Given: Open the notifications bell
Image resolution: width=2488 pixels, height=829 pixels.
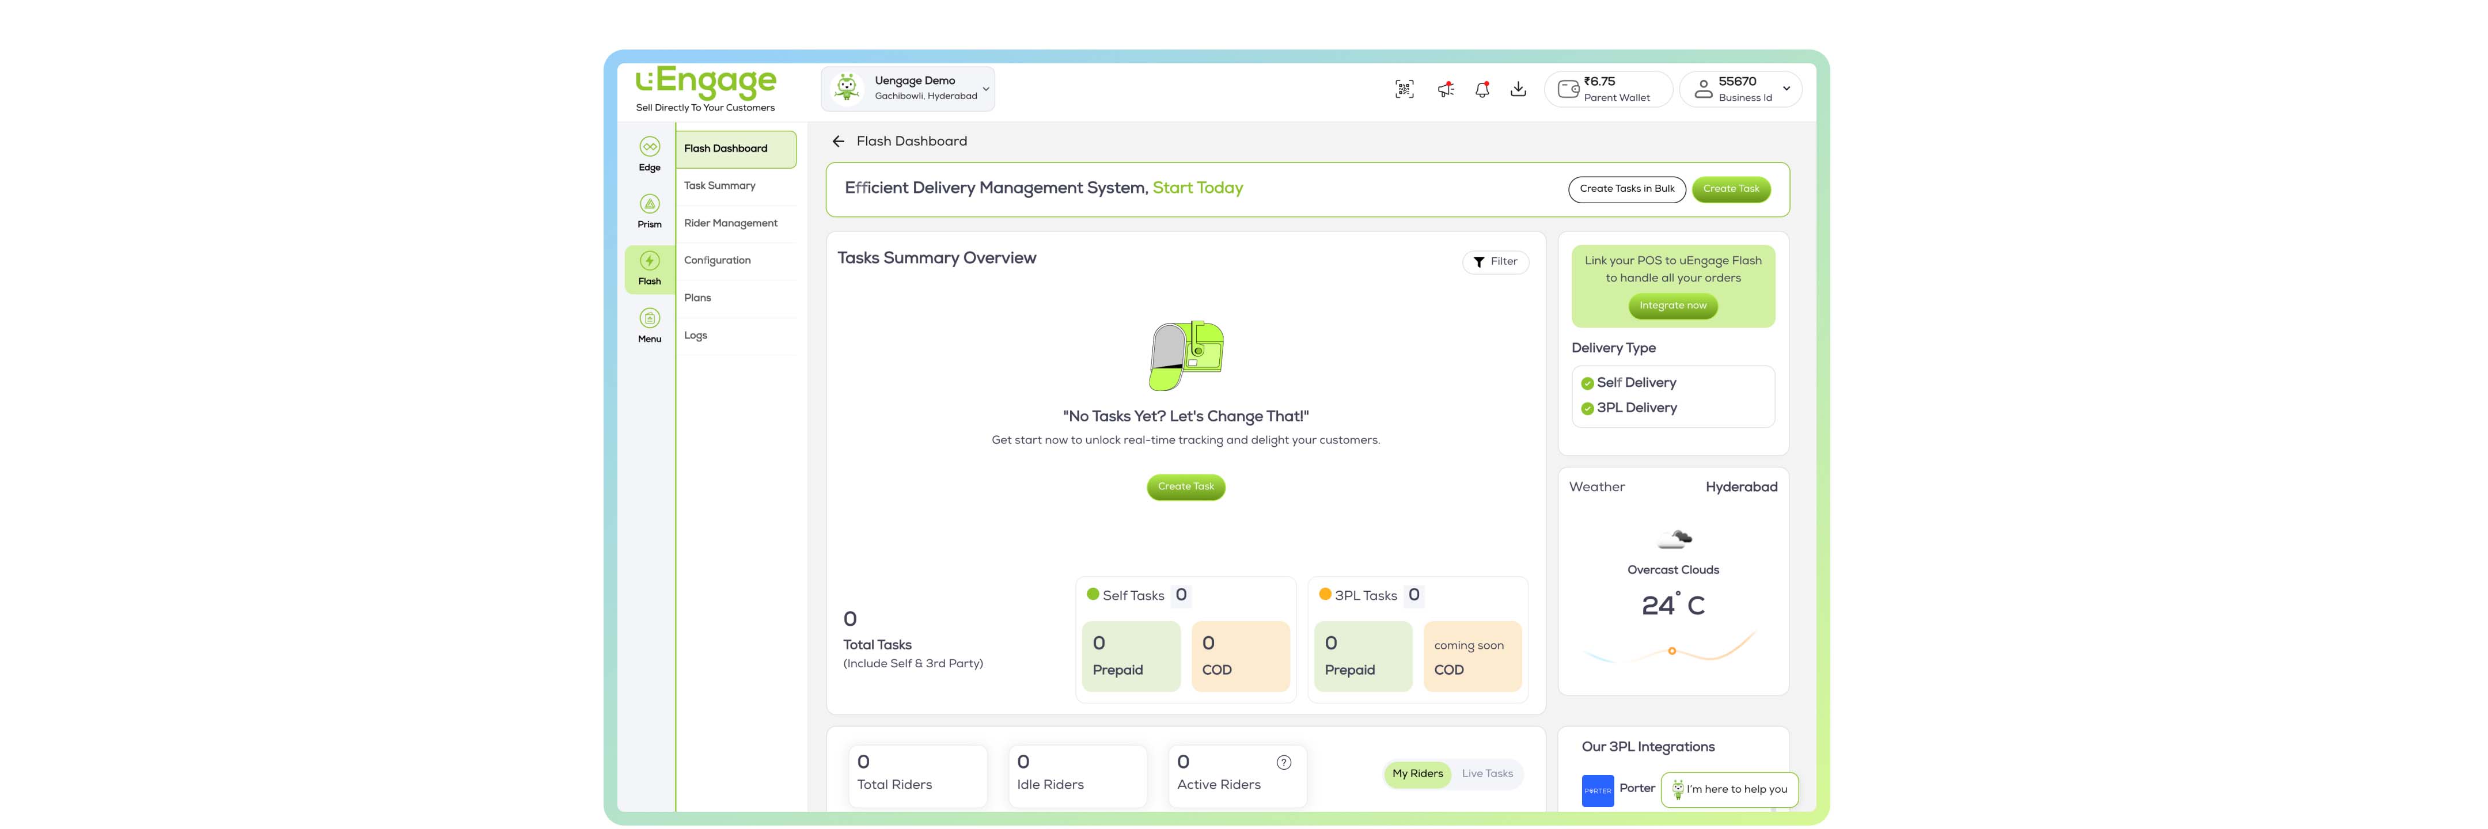Looking at the screenshot, I should coord(1482,90).
